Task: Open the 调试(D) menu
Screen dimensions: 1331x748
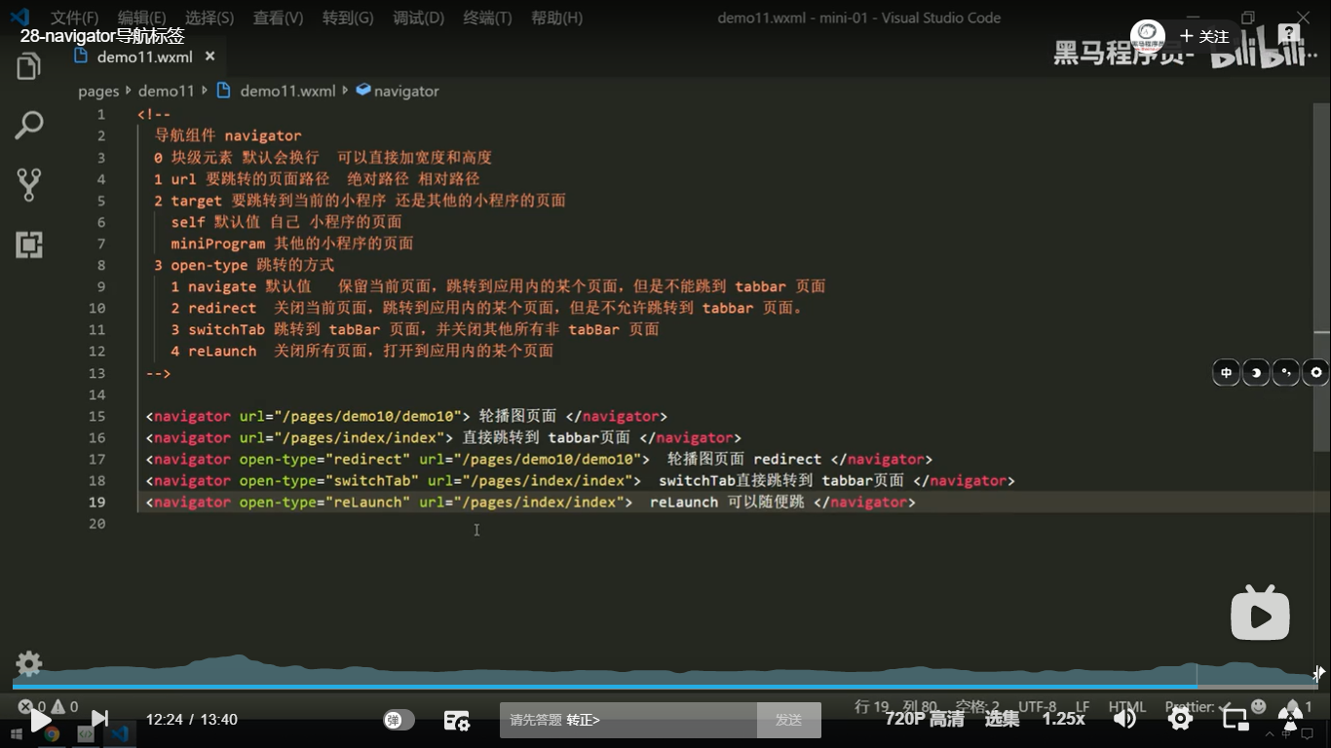Action: 419,18
